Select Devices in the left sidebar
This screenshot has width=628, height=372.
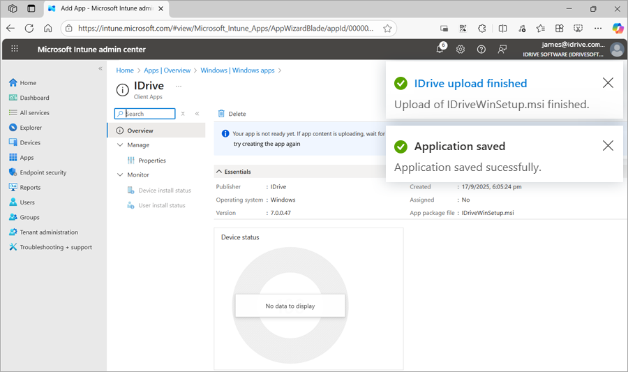pos(30,142)
